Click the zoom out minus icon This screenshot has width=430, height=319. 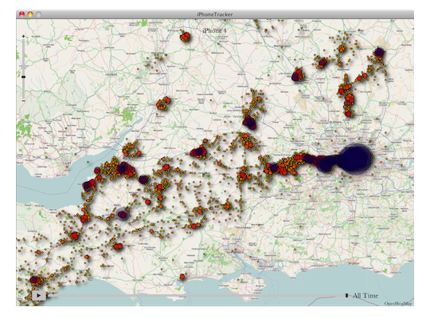tap(23, 100)
